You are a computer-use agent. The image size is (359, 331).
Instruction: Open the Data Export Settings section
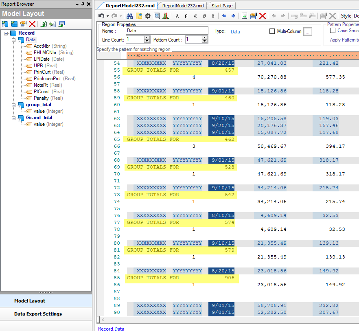38,314
